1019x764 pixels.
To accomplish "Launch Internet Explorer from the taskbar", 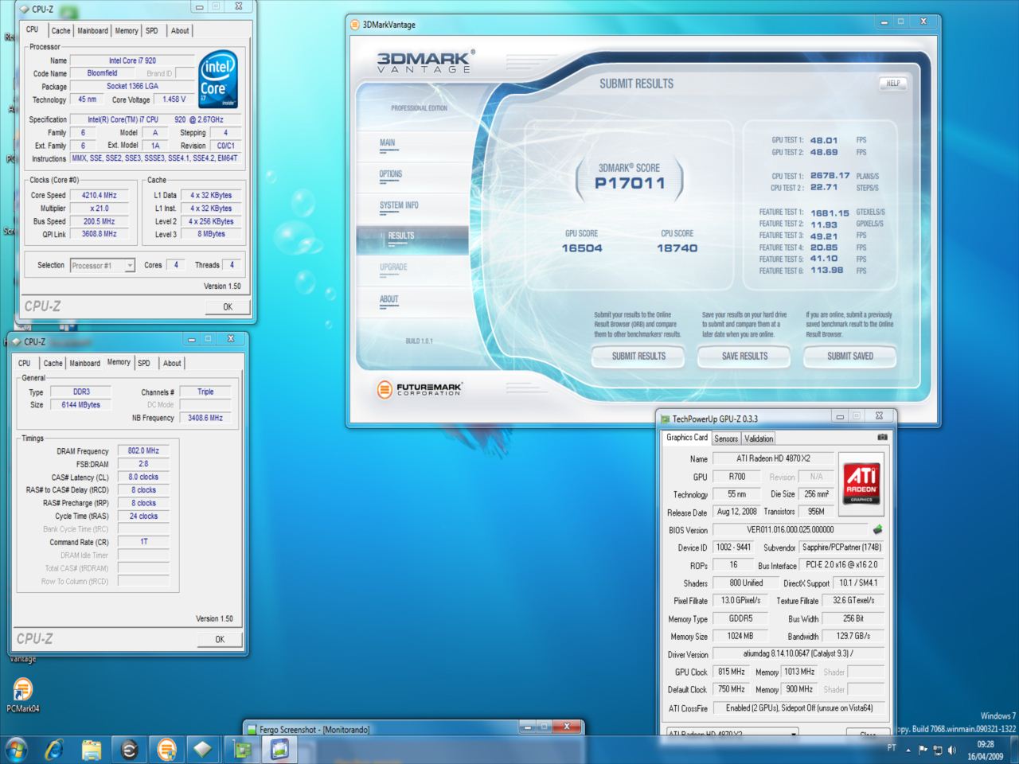I will 54,749.
